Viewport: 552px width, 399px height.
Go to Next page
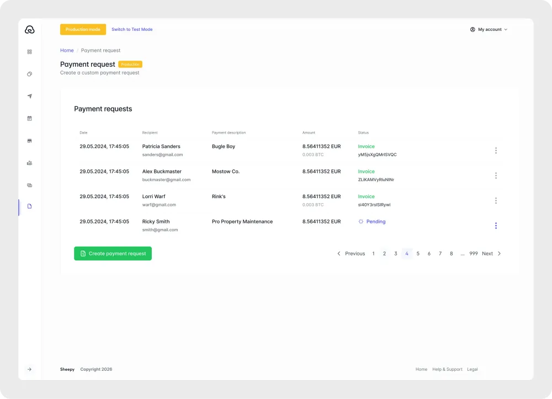click(487, 253)
